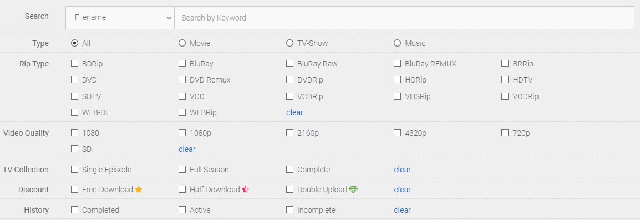This screenshot has height=220, width=640.
Task: Click the green diamond Double Upload icon
Action: pos(353,190)
